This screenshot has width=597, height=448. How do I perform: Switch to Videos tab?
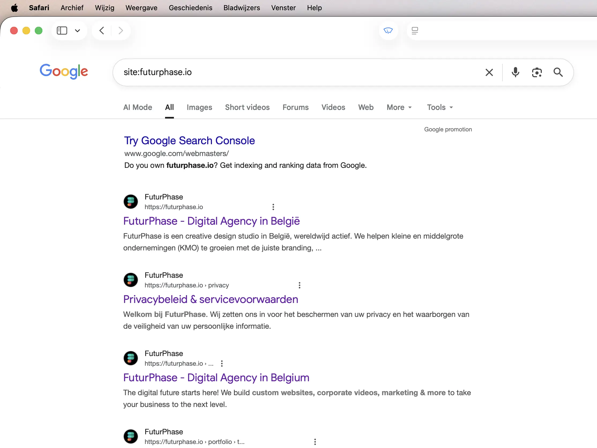pyautogui.click(x=333, y=107)
